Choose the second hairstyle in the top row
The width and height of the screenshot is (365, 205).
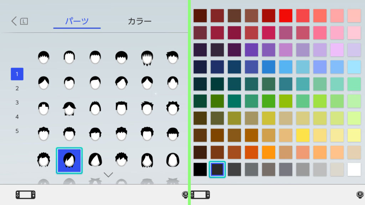(x=70, y=57)
